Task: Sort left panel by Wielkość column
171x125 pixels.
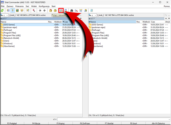Action: tap(58, 22)
